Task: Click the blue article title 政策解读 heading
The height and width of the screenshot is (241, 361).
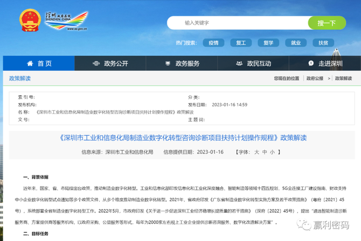Action: pos(183,138)
